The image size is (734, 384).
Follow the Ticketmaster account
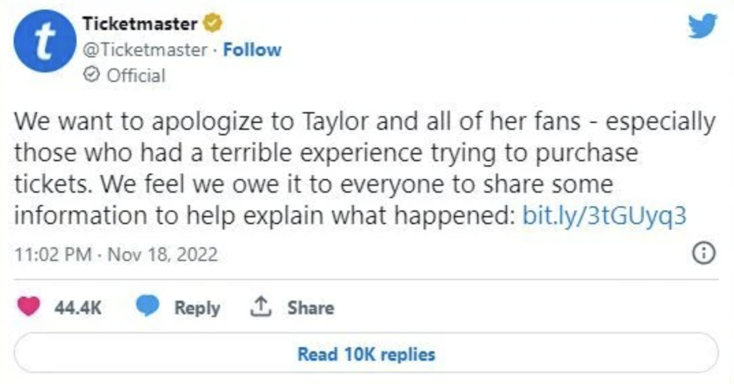click(252, 50)
